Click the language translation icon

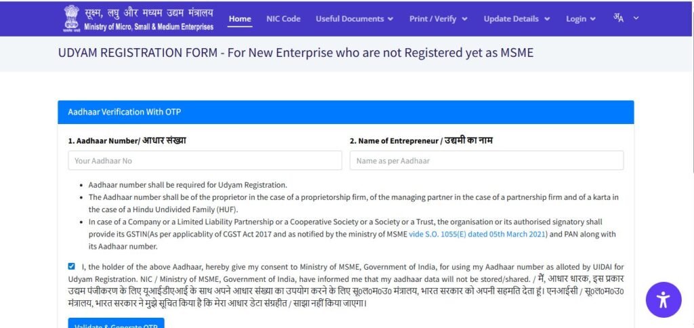point(619,18)
